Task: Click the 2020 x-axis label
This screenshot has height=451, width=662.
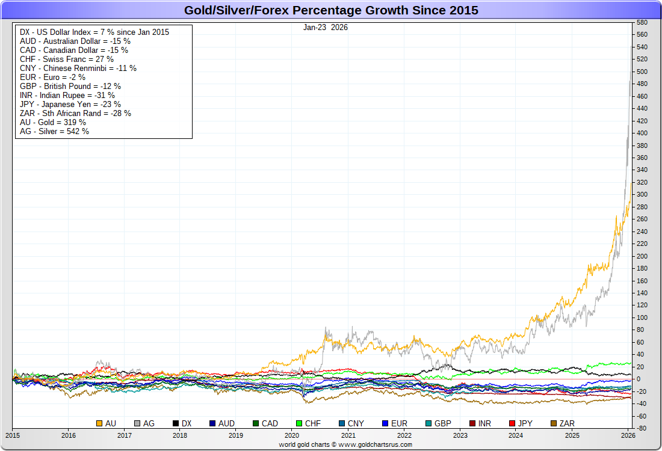Action: [x=292, y=435]
